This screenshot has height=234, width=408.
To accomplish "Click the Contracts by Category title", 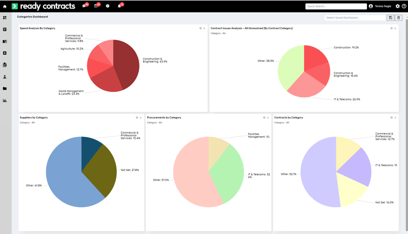I will coord(288,118).
